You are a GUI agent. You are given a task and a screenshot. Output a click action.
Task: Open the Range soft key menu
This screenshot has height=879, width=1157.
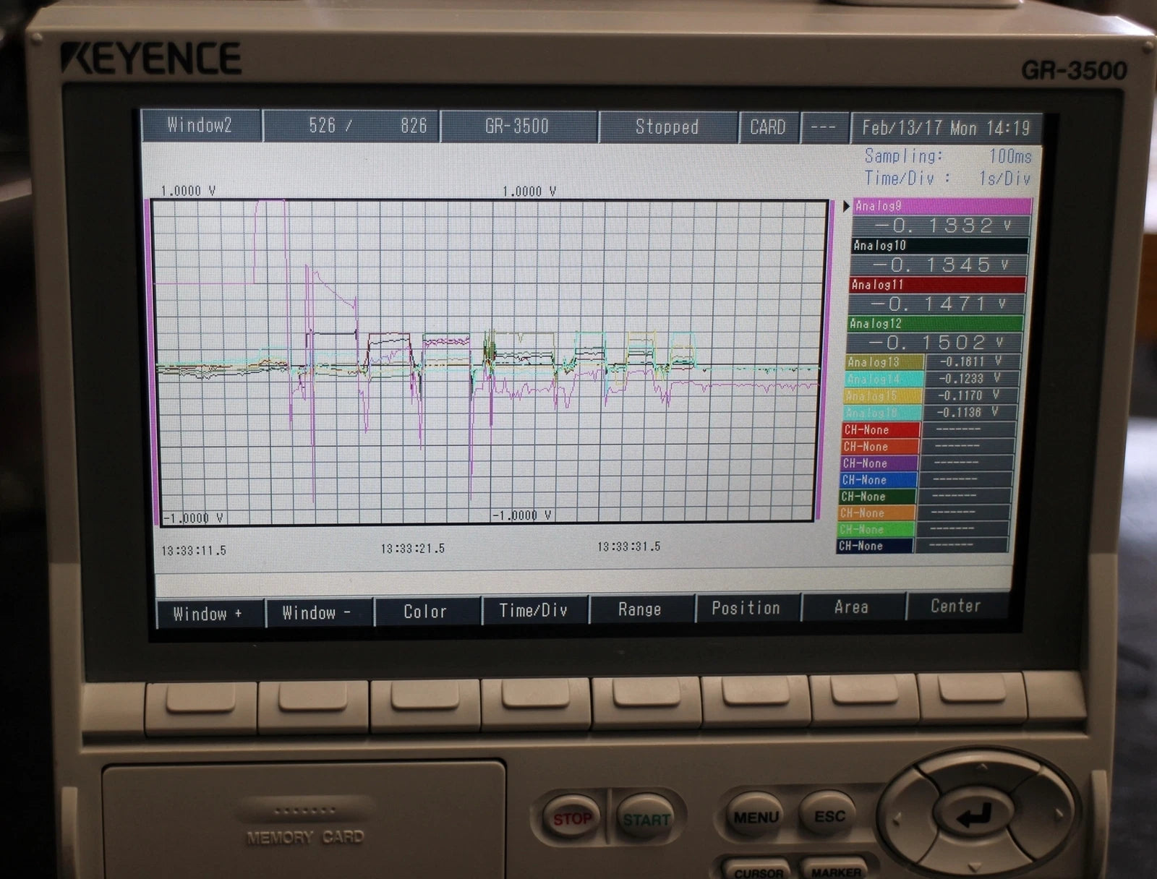[x=639, y=609]
